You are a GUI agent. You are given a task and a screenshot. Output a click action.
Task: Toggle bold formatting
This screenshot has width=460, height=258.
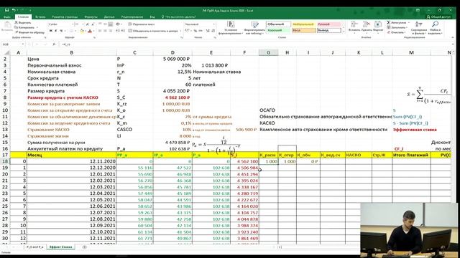point(51,31)
